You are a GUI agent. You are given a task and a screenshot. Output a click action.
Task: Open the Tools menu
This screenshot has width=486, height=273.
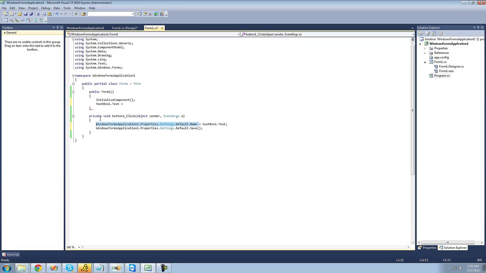click(x=67, y=8)
